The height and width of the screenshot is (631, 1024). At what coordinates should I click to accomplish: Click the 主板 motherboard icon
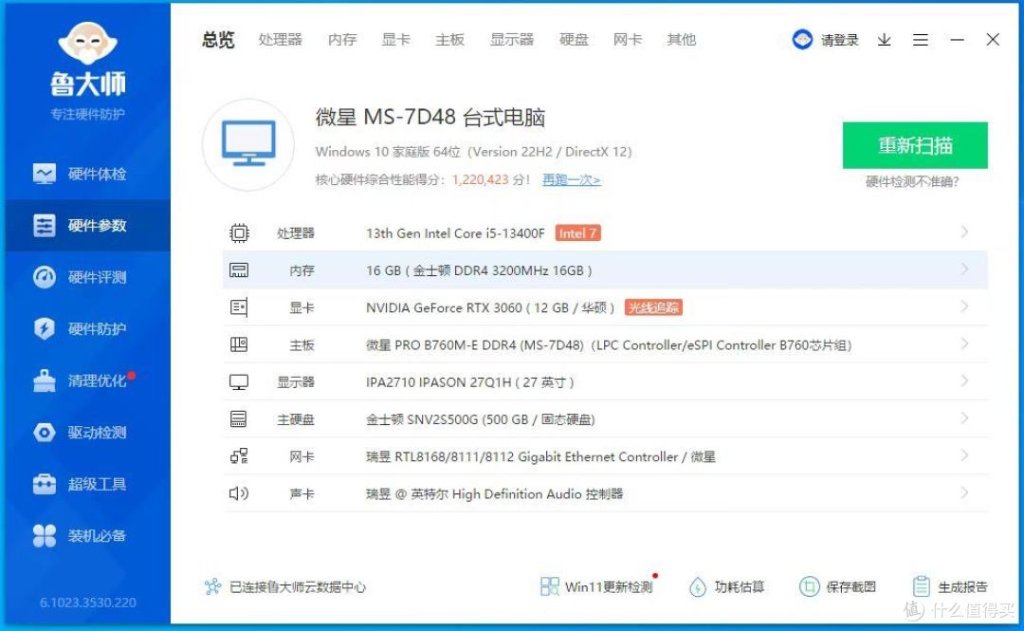coord(239,344)
